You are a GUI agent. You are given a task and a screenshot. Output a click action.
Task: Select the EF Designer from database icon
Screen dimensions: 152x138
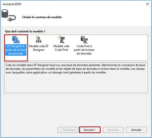coord(16,40)
